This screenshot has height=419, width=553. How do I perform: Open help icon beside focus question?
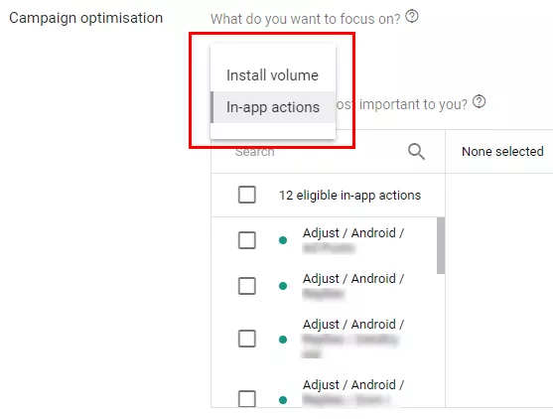pyautogui.click(x=412, y=16)
